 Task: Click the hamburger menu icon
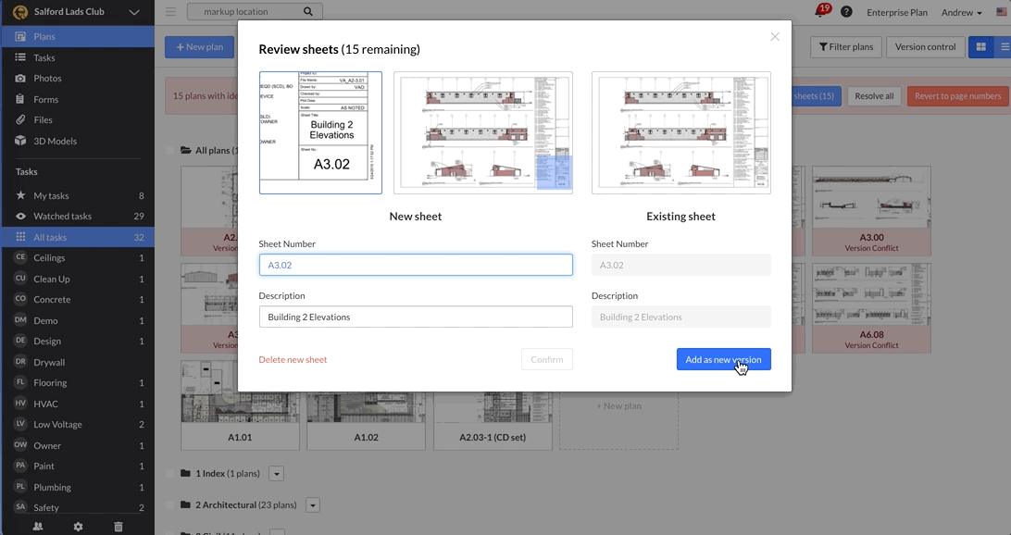click(171, 12)
